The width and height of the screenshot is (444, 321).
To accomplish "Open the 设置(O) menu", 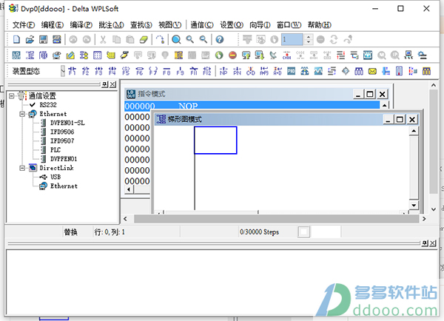I will (x=232, y=25).
